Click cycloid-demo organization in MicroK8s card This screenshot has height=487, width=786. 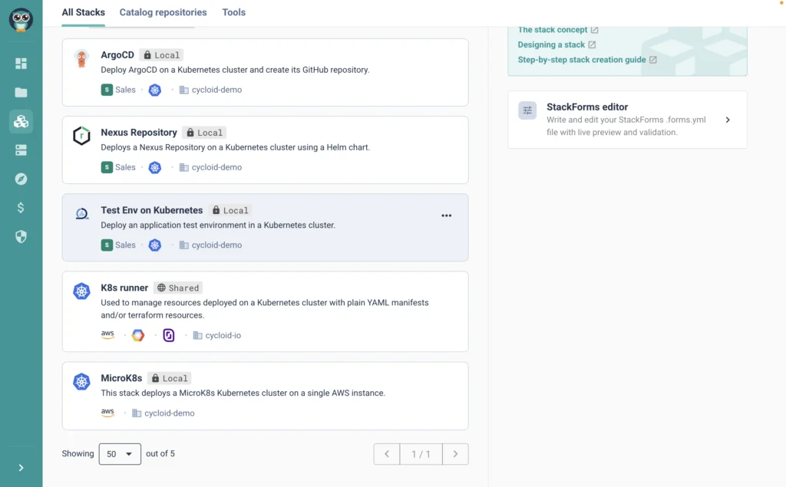pos(163,413)
